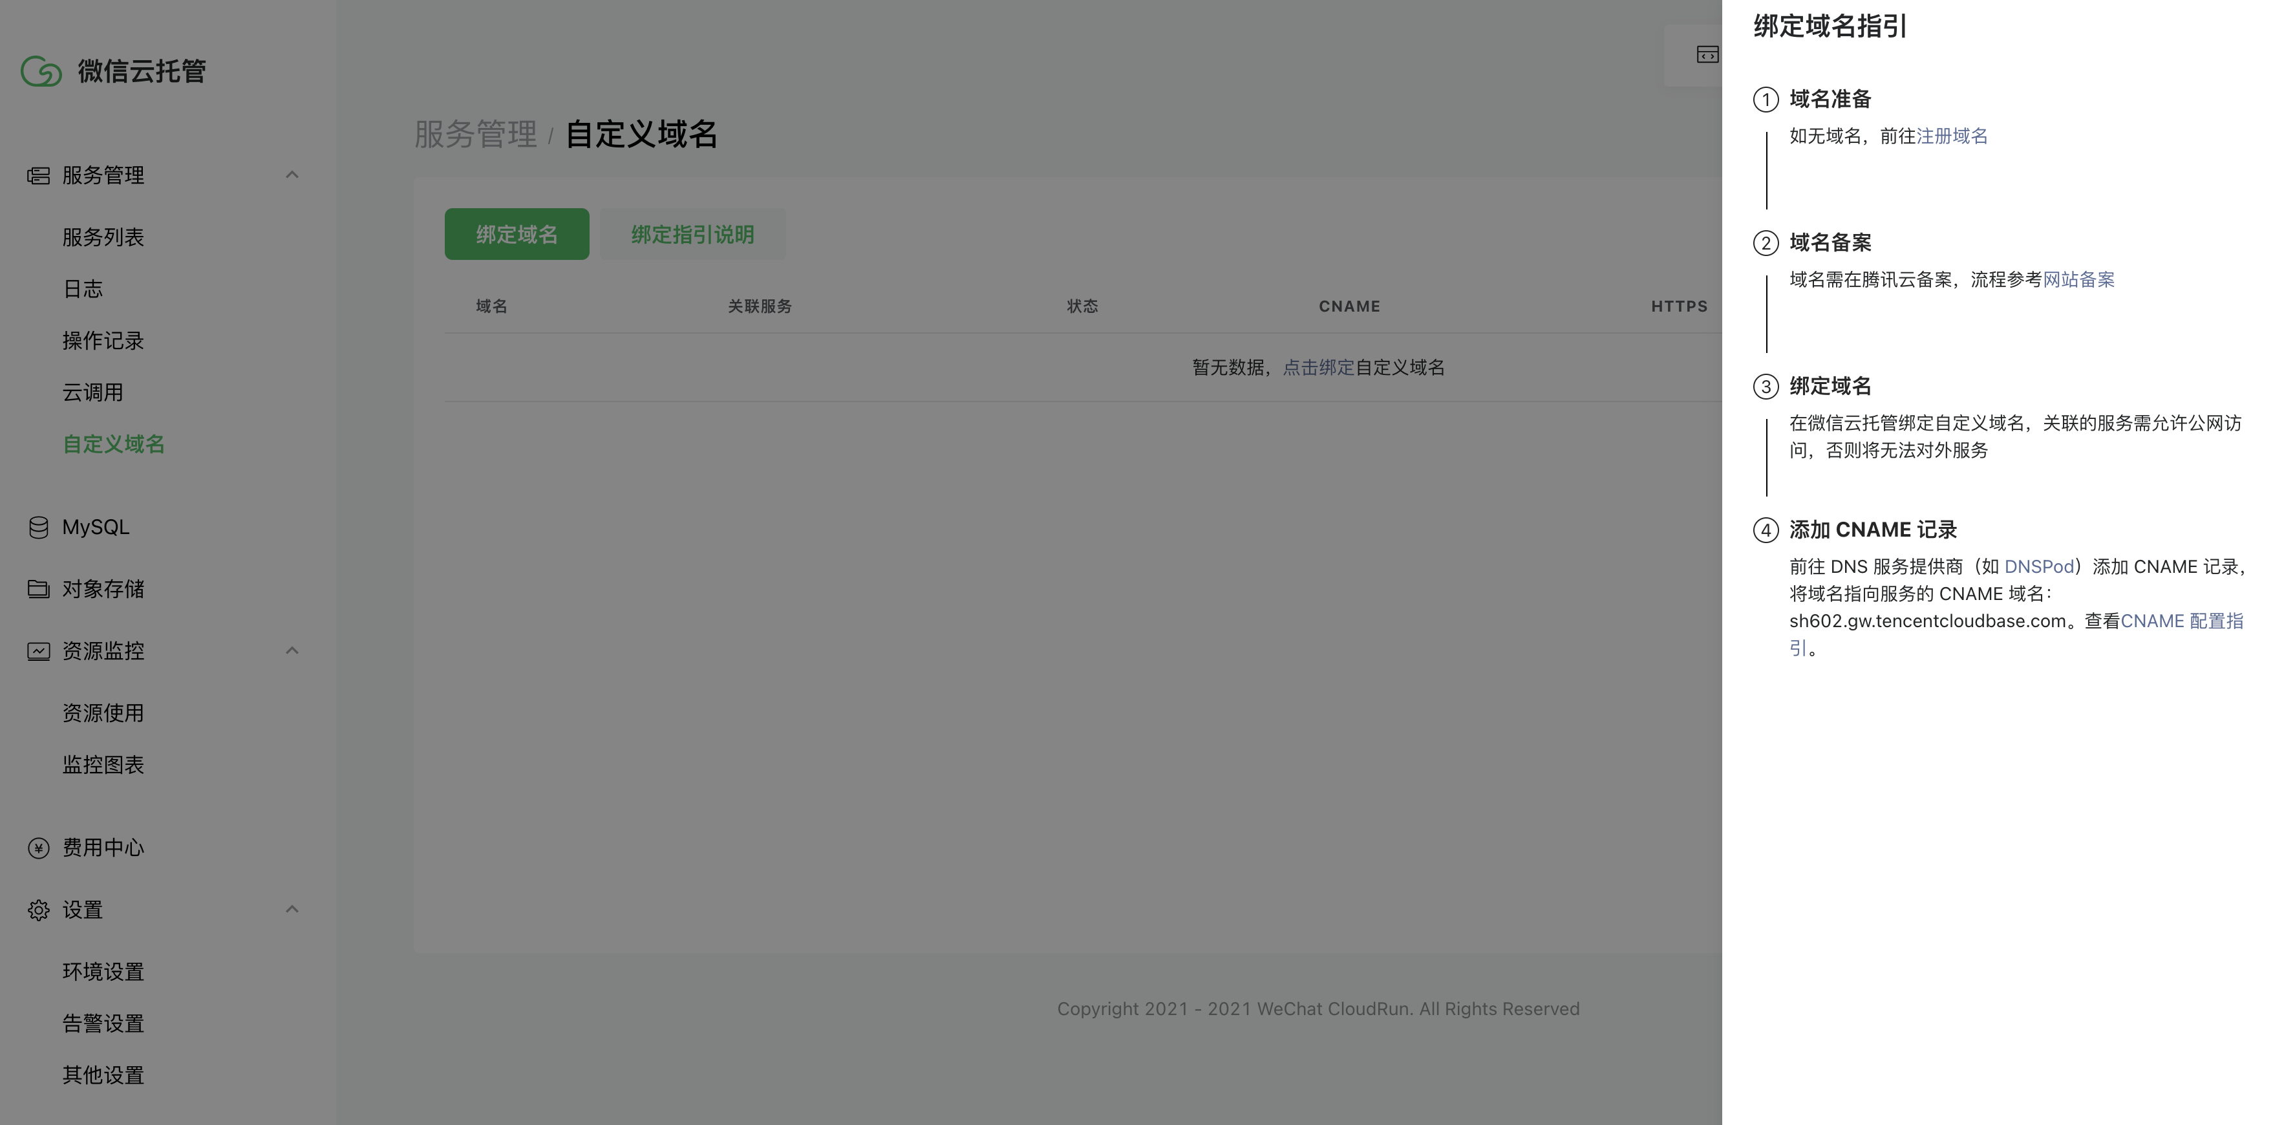Click the code window icon at top
The image size is (2295, 1125).
(x=1707, y=55)
